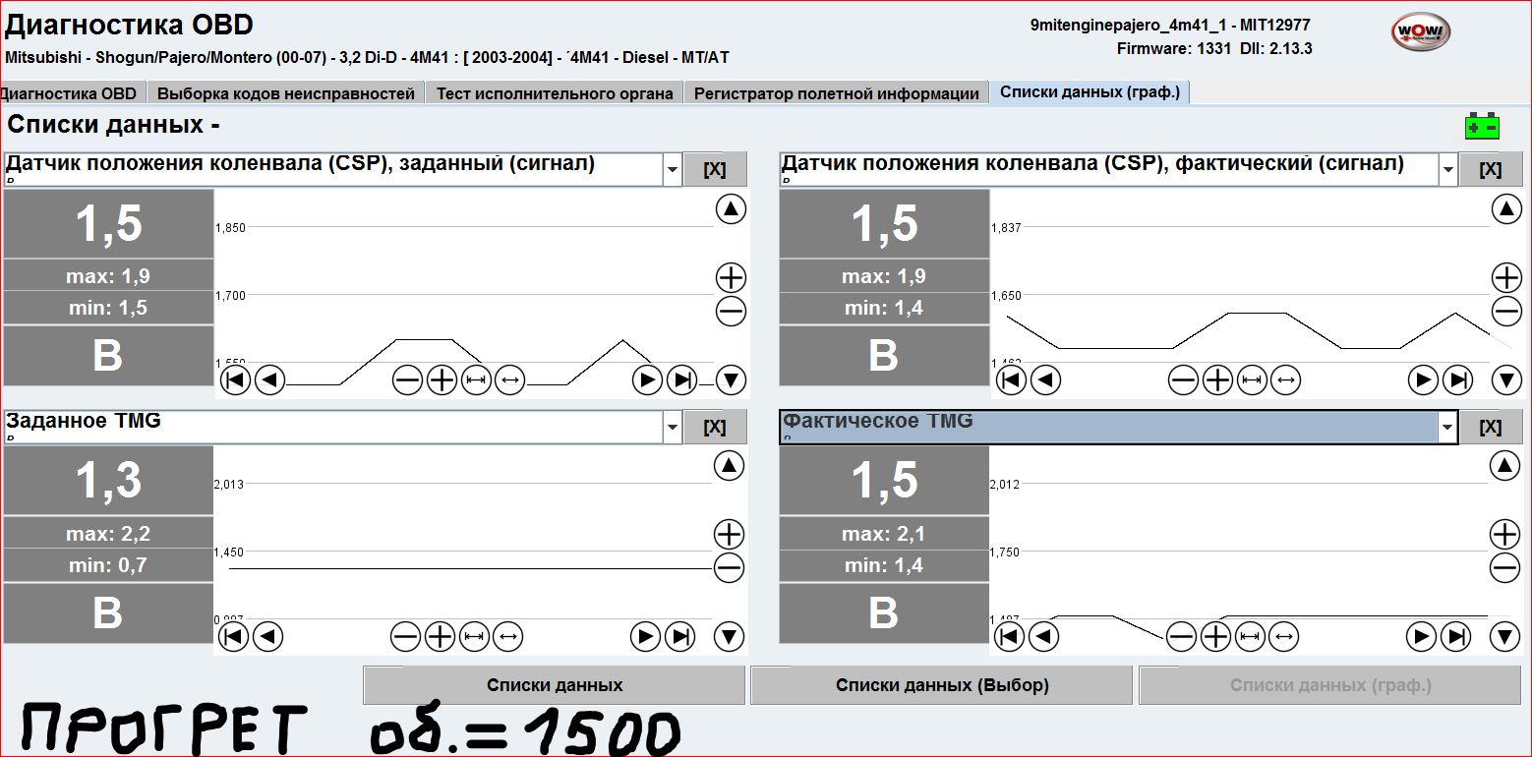Zoom in time axis of CSP фактический graph
This screenshot has height=757, width=1532.
[x=1218, y=379]
